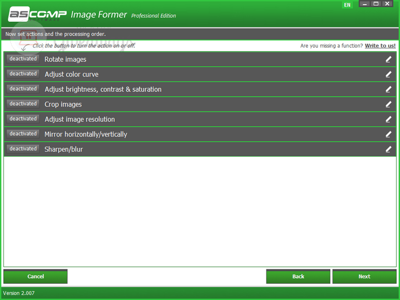Return with the Back button
This screenshot has height=300, width=400.
(298, 277)
